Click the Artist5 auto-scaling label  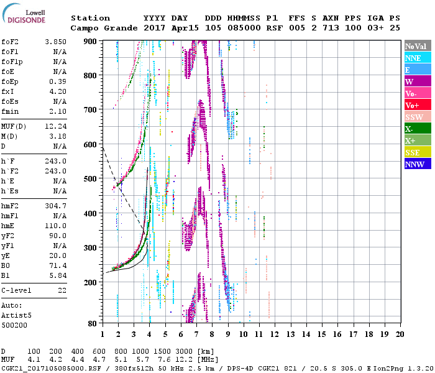point(16,316)
